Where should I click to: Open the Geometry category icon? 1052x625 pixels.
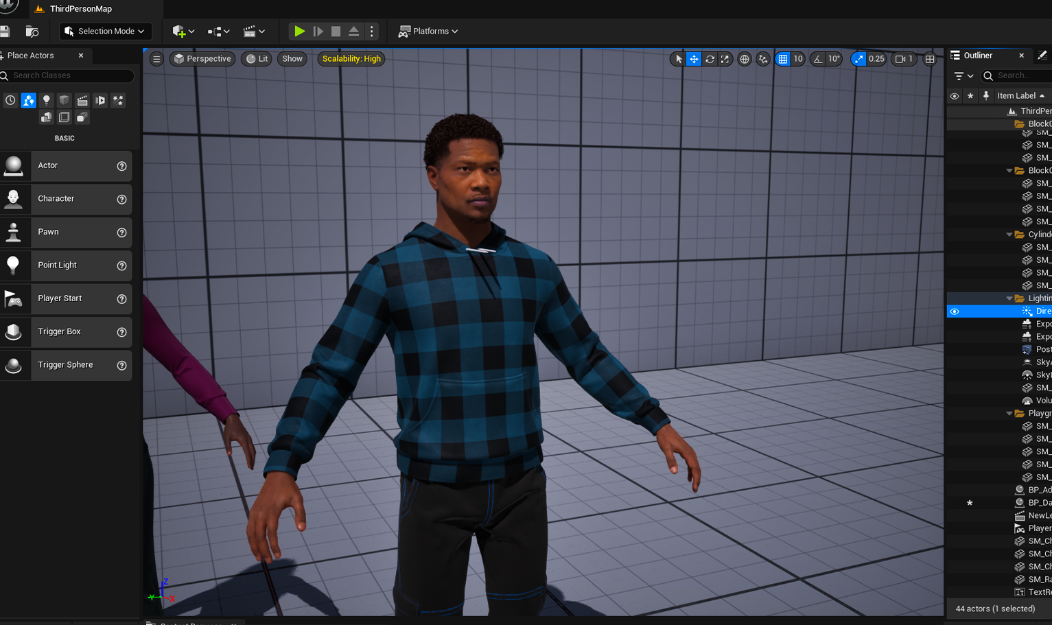tap(46, 117)
